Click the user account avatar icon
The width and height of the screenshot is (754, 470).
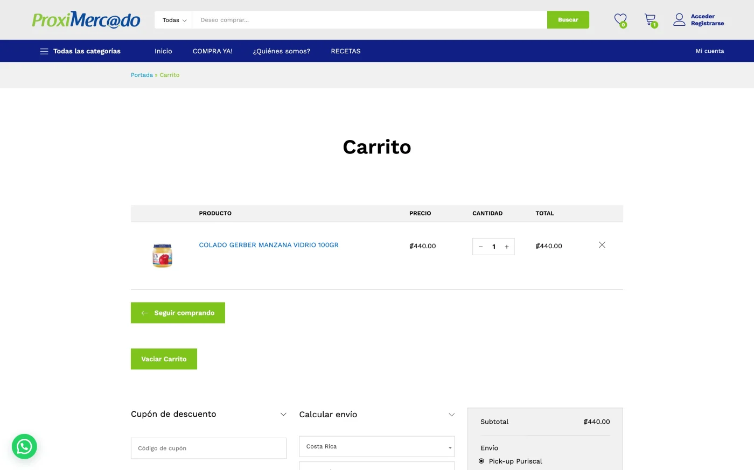(x=679, y=20)
